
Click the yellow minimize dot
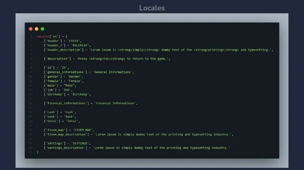37,29
